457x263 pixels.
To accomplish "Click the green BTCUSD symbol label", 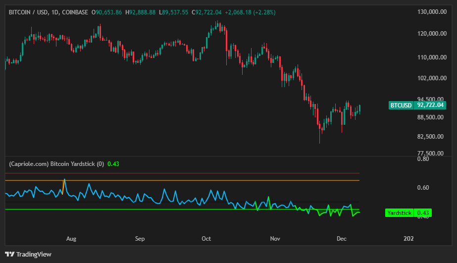I will click(401, 105).
